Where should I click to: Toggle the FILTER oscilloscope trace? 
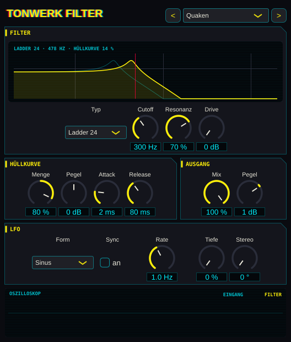click(x=273, y=295)
